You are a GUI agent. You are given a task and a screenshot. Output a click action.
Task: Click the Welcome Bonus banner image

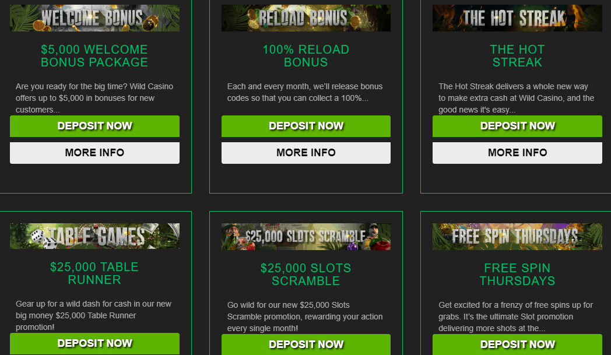94,18
